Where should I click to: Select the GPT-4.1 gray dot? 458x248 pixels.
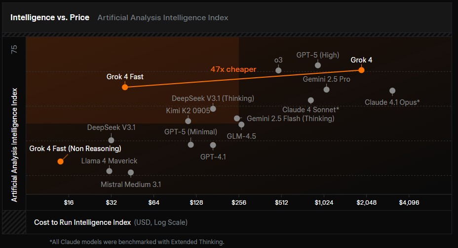[213, 145]
